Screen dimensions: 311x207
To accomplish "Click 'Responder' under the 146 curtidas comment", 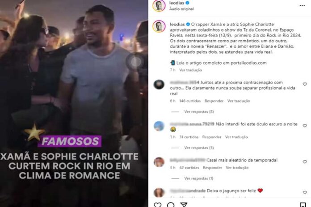I will 214,101.
